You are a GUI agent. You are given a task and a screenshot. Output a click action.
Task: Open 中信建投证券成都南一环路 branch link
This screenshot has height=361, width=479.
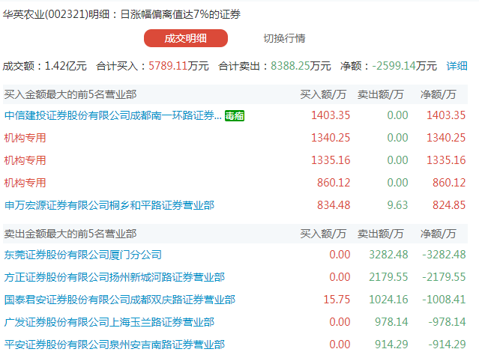coord(113,115)
